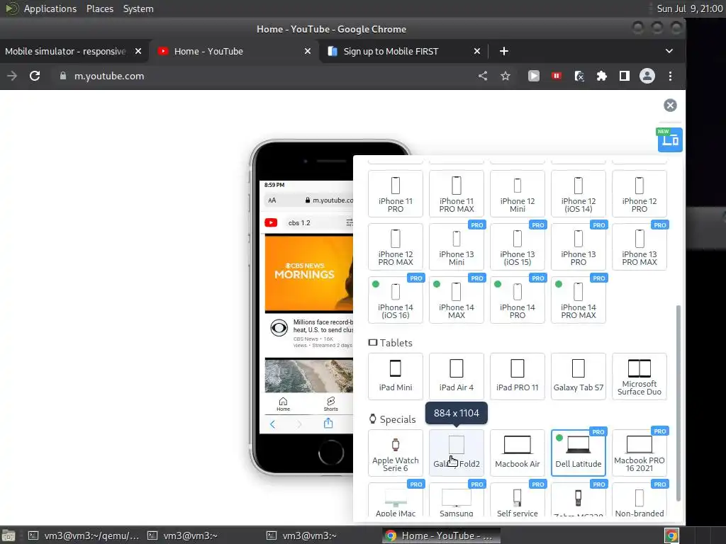Select the Samsung device tile
Image resolution: width=726 pixels, height=544 pixels.
point(456,500)
